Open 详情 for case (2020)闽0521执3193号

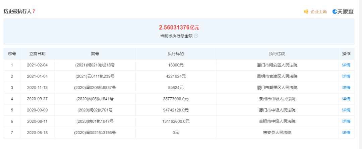click(x=346, y=133)
